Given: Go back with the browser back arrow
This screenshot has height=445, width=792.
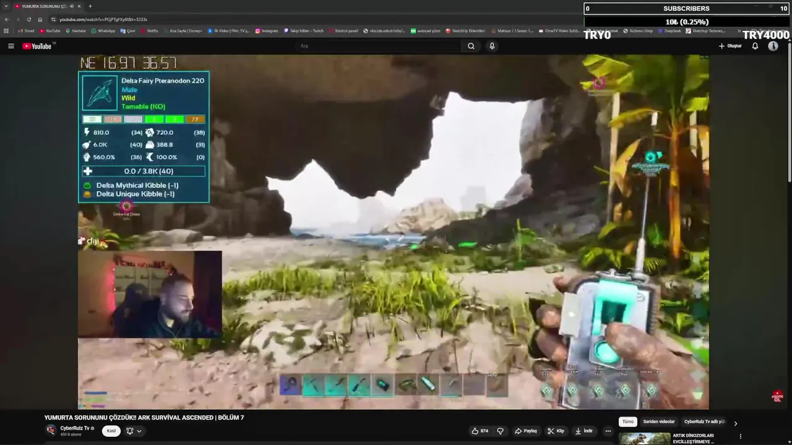Looking at the screenshot, I should (7, 19).
